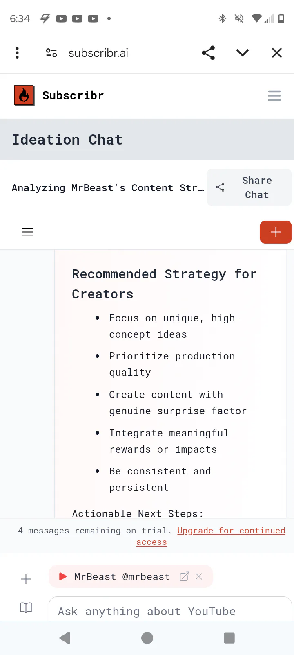The width and height of the screenshot is (294, 655).
Task: Click the plus attach icon beside the input
Action: [26, 579]
